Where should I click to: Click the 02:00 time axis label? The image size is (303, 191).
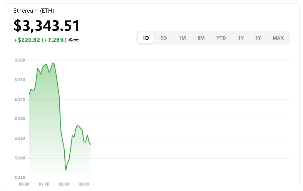tap(64, 184)
